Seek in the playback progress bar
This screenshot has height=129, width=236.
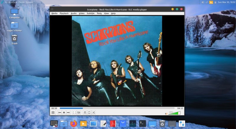[x=117, y=108]
